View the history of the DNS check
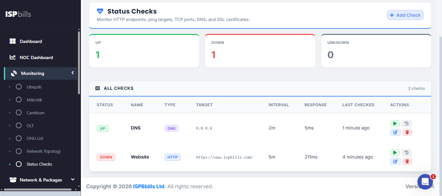Viewport: 442px width, 196px height. (406, 123)
